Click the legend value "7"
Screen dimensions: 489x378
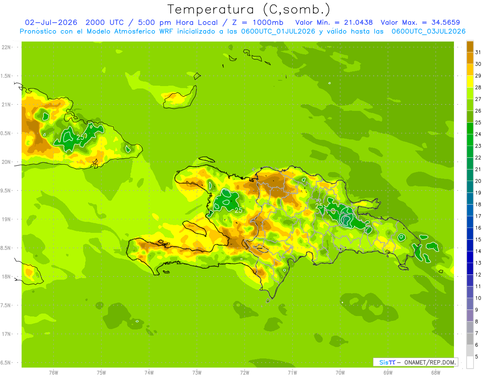477,333
